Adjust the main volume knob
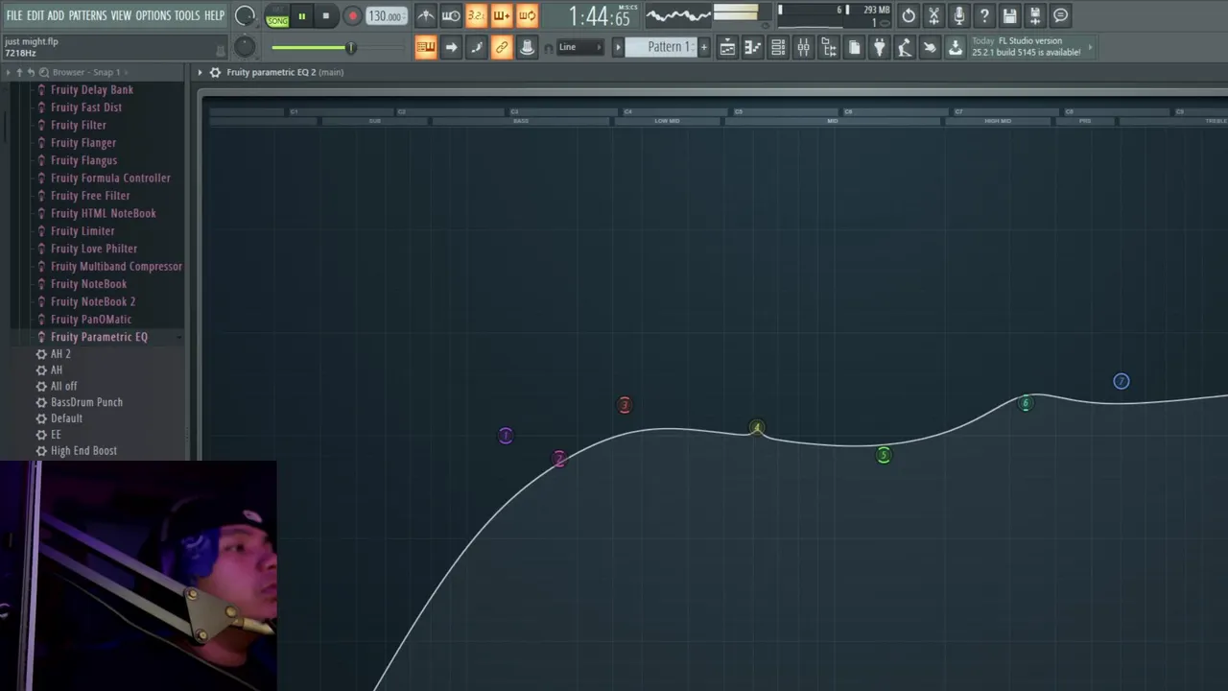Image resolution: width=1228 pixels, height=691 pixels. point(245,15)
